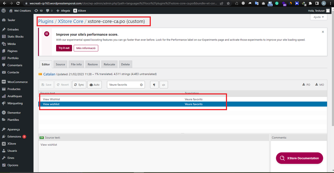Download the PO file

[x=306, y=85]
